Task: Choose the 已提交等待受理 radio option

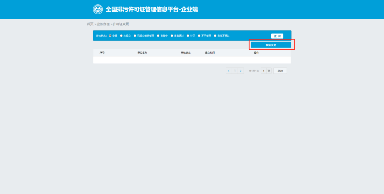Action: [x=135, y=36]
